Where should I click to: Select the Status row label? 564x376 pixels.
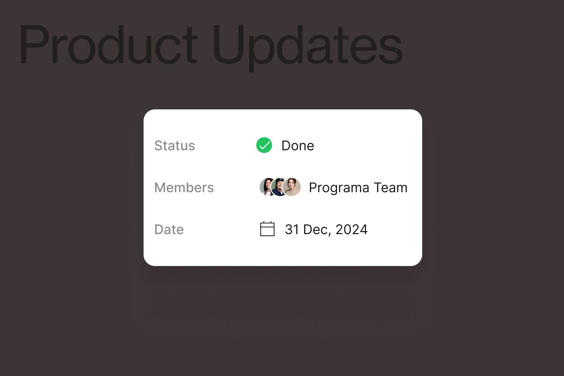click(x=175, y=146)
